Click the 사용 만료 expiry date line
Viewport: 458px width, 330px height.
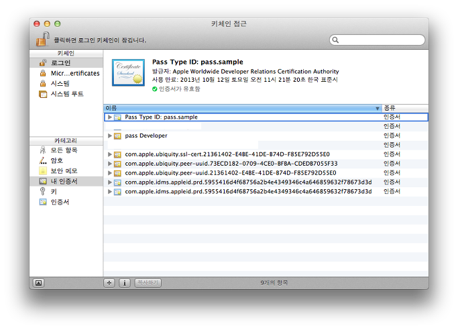[x=245, y=80]
